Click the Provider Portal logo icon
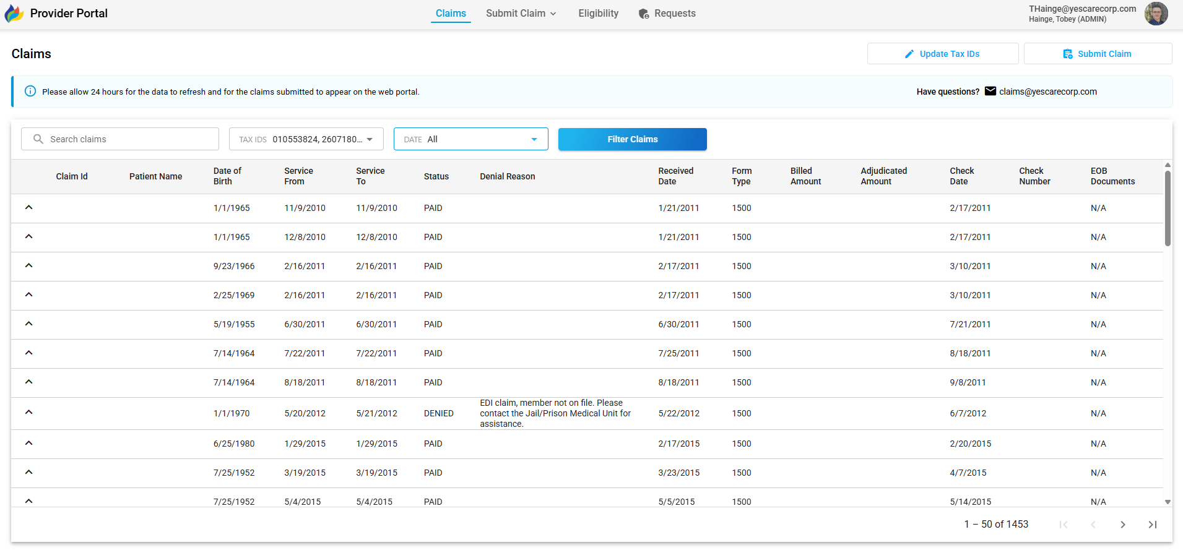This screenshot has width=1183, height=558. (x=14, y=14)
